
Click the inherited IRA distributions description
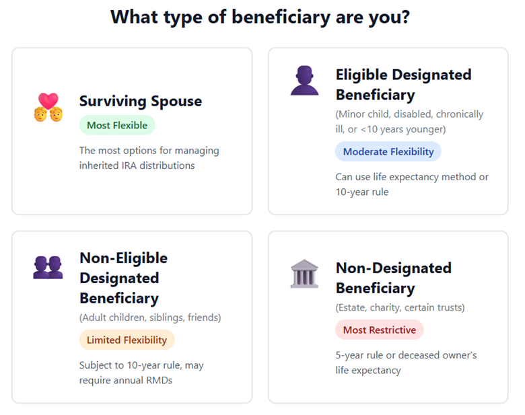149,157
